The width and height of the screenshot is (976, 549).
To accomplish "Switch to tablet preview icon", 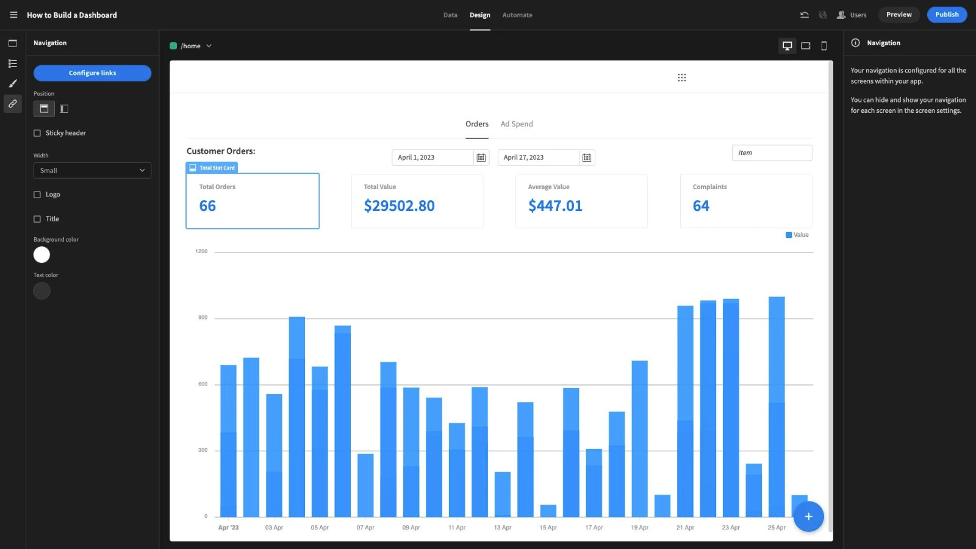I will (x=806, y=46).
